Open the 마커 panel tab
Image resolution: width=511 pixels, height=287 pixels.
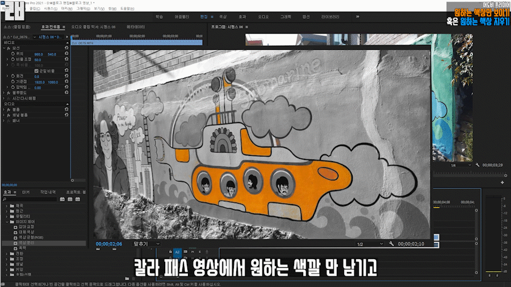click(x=26, y=192)
